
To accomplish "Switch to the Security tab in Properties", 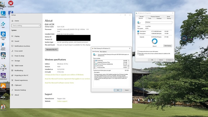I will 142,17.
